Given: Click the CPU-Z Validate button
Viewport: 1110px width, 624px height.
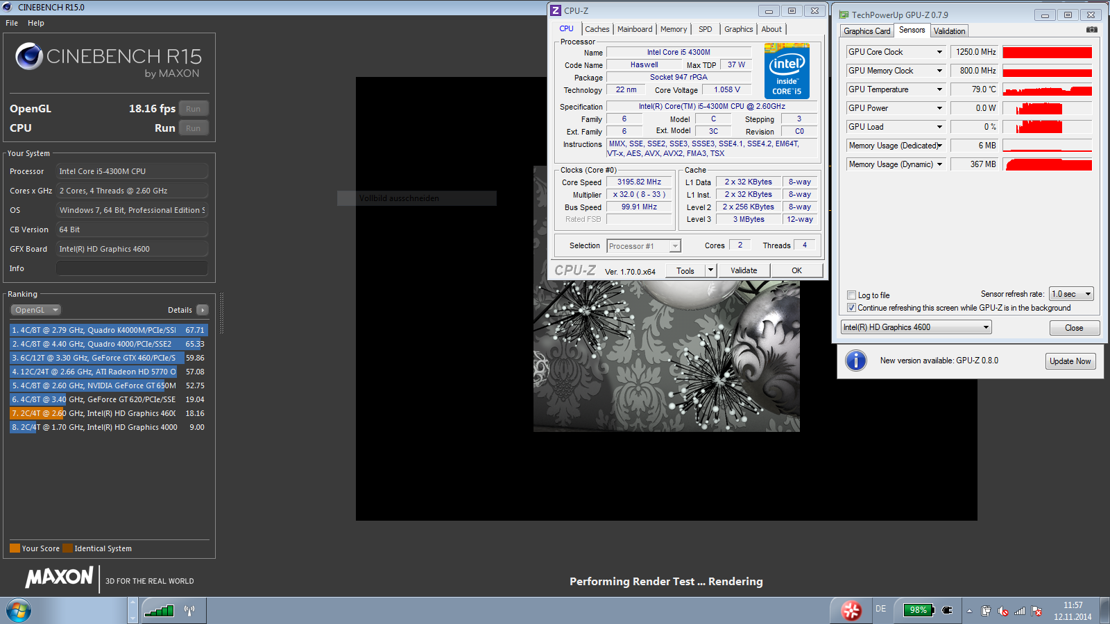Looking at the screenshot, I should click(x=744, y=270).
